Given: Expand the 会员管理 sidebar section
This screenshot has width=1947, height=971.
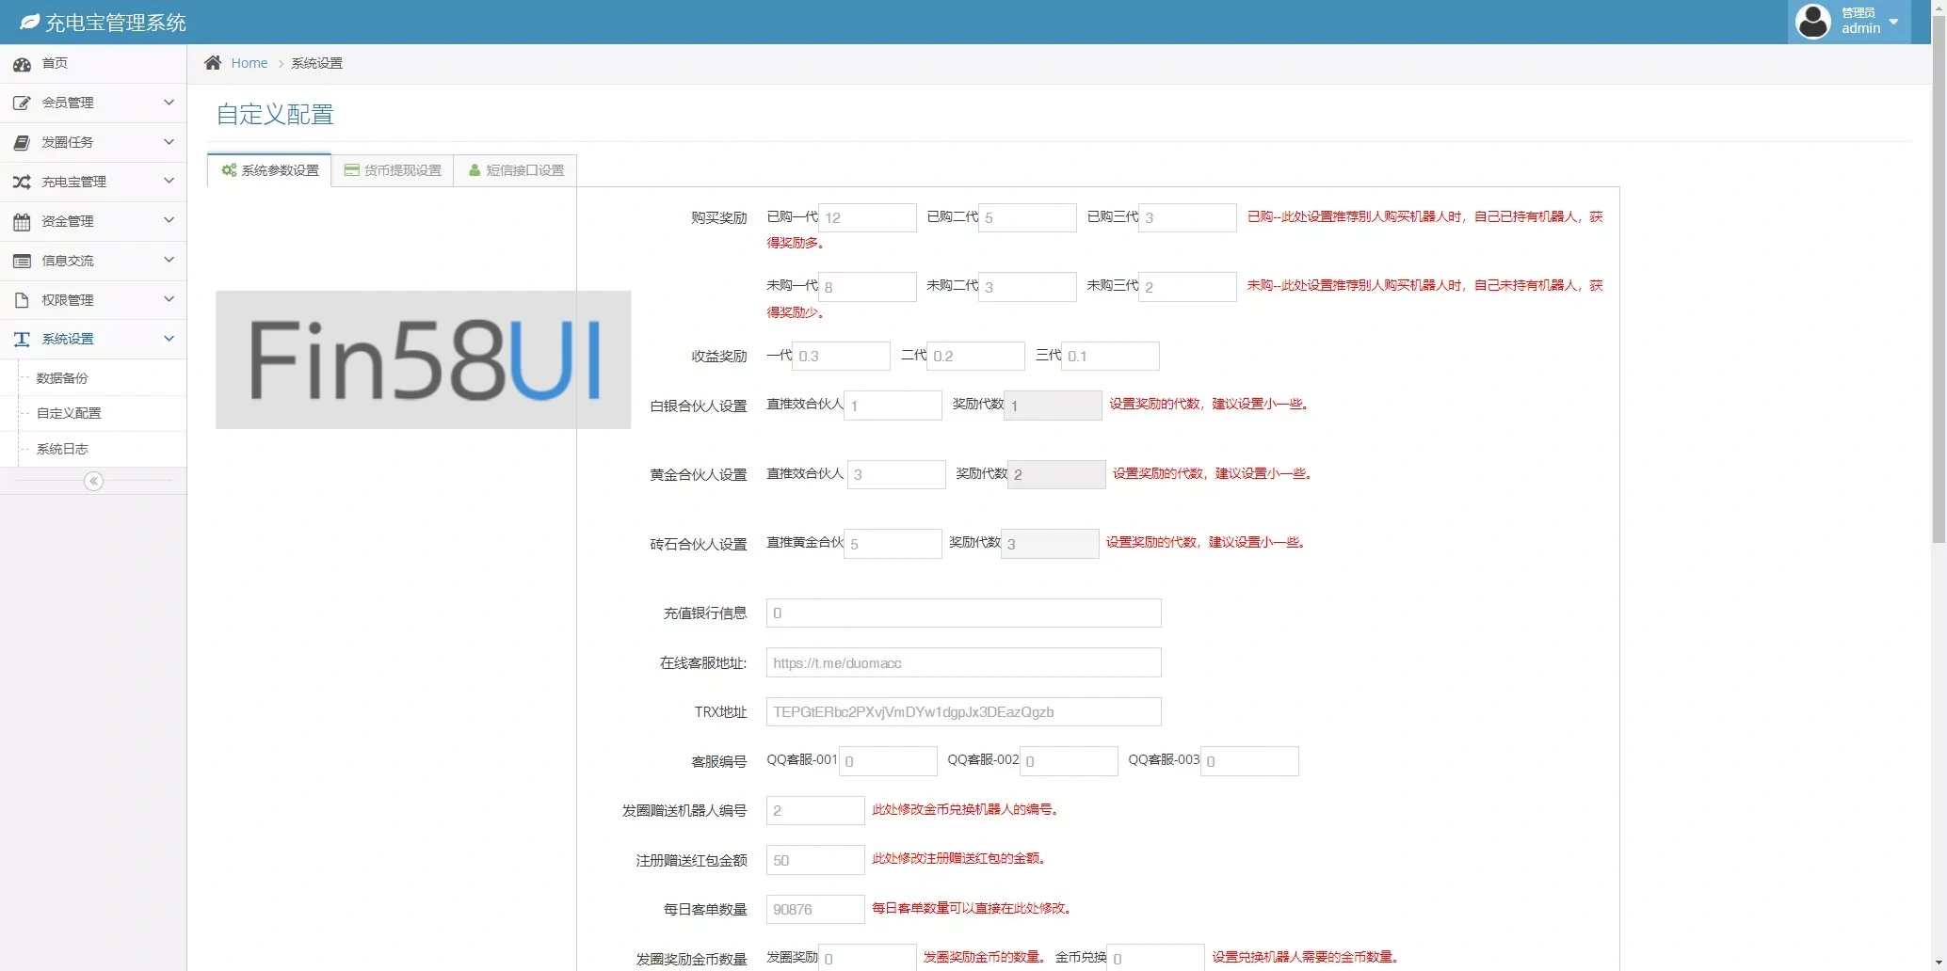Looking at the screenshot, I should [93, 103].
